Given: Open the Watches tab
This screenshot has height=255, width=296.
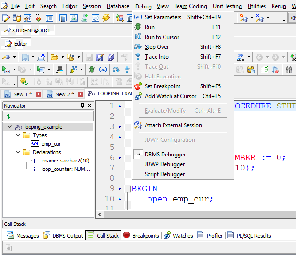Looking at the screenshot, I should pos(178,235).
